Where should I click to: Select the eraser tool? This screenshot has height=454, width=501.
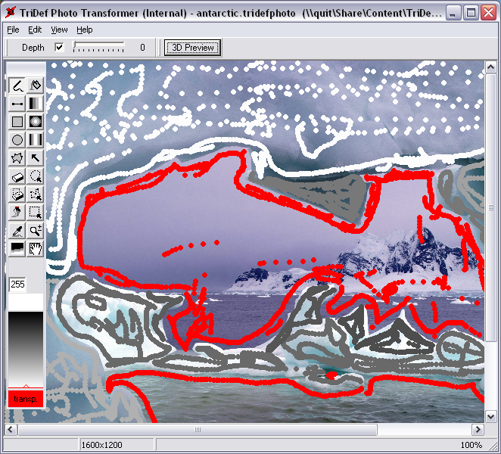coord(17,176)
